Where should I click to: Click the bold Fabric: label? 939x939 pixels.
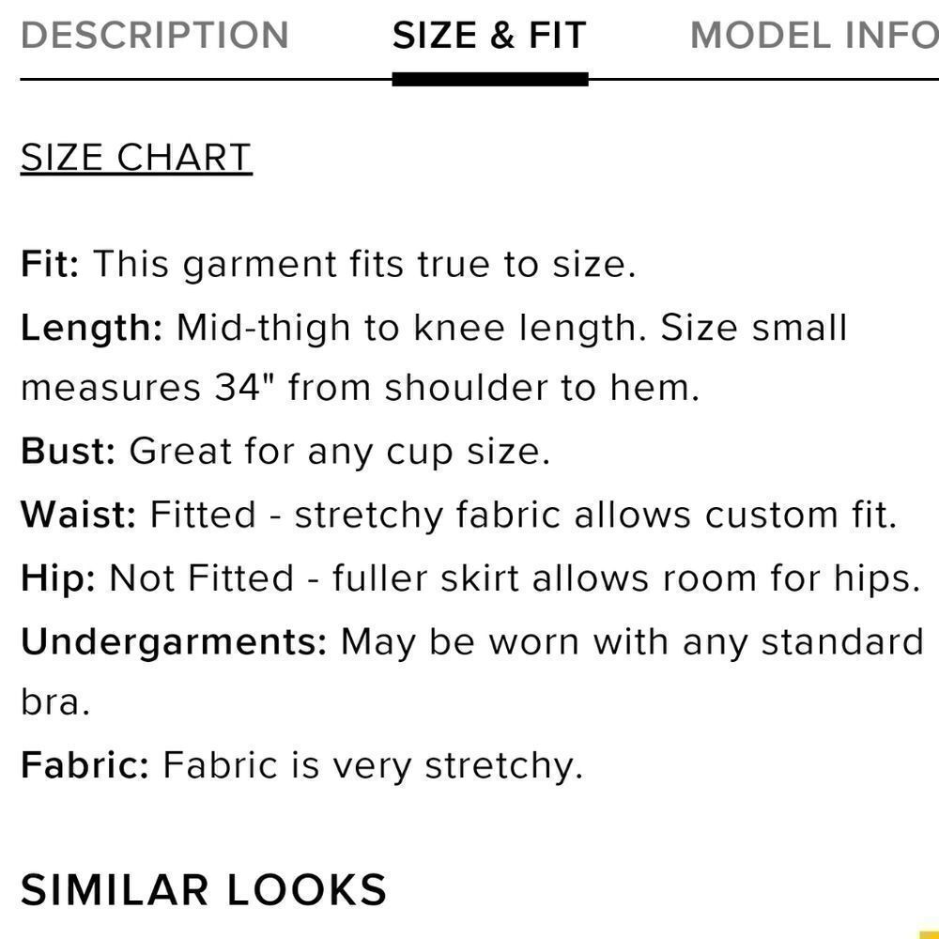tap(85, 765)
